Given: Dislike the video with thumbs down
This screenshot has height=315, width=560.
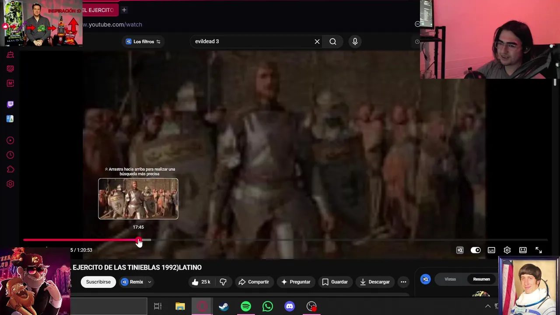Looking at the screenshot, I should coord(223,282).
